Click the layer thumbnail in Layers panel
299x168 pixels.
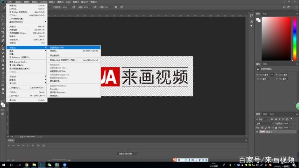(x=262, y=132)
